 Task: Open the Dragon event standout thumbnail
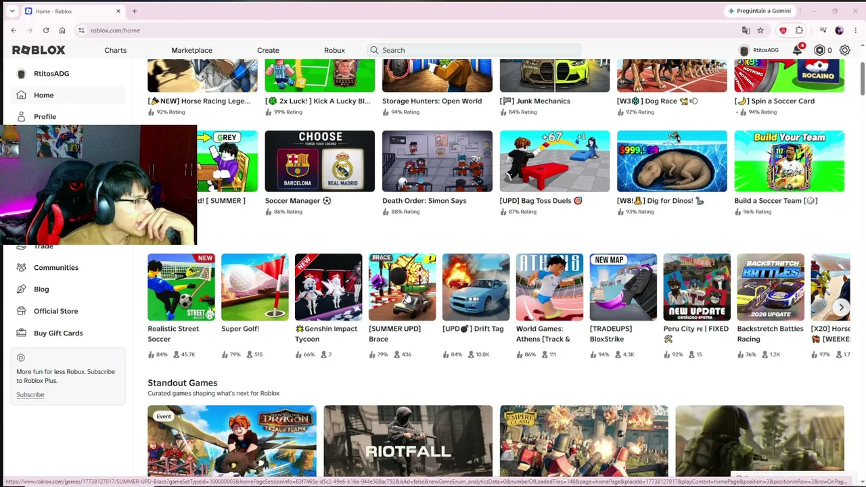pos(232,441)
